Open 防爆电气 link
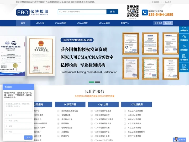Image resolution: width=189 pixels, height=142 pixels. (65, 136)
